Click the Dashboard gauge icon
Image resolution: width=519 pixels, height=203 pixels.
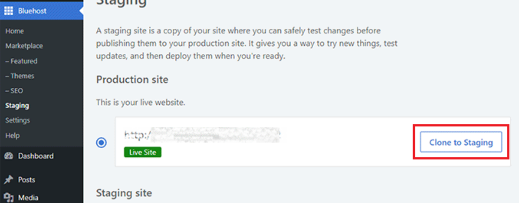(x=9, y=156)
